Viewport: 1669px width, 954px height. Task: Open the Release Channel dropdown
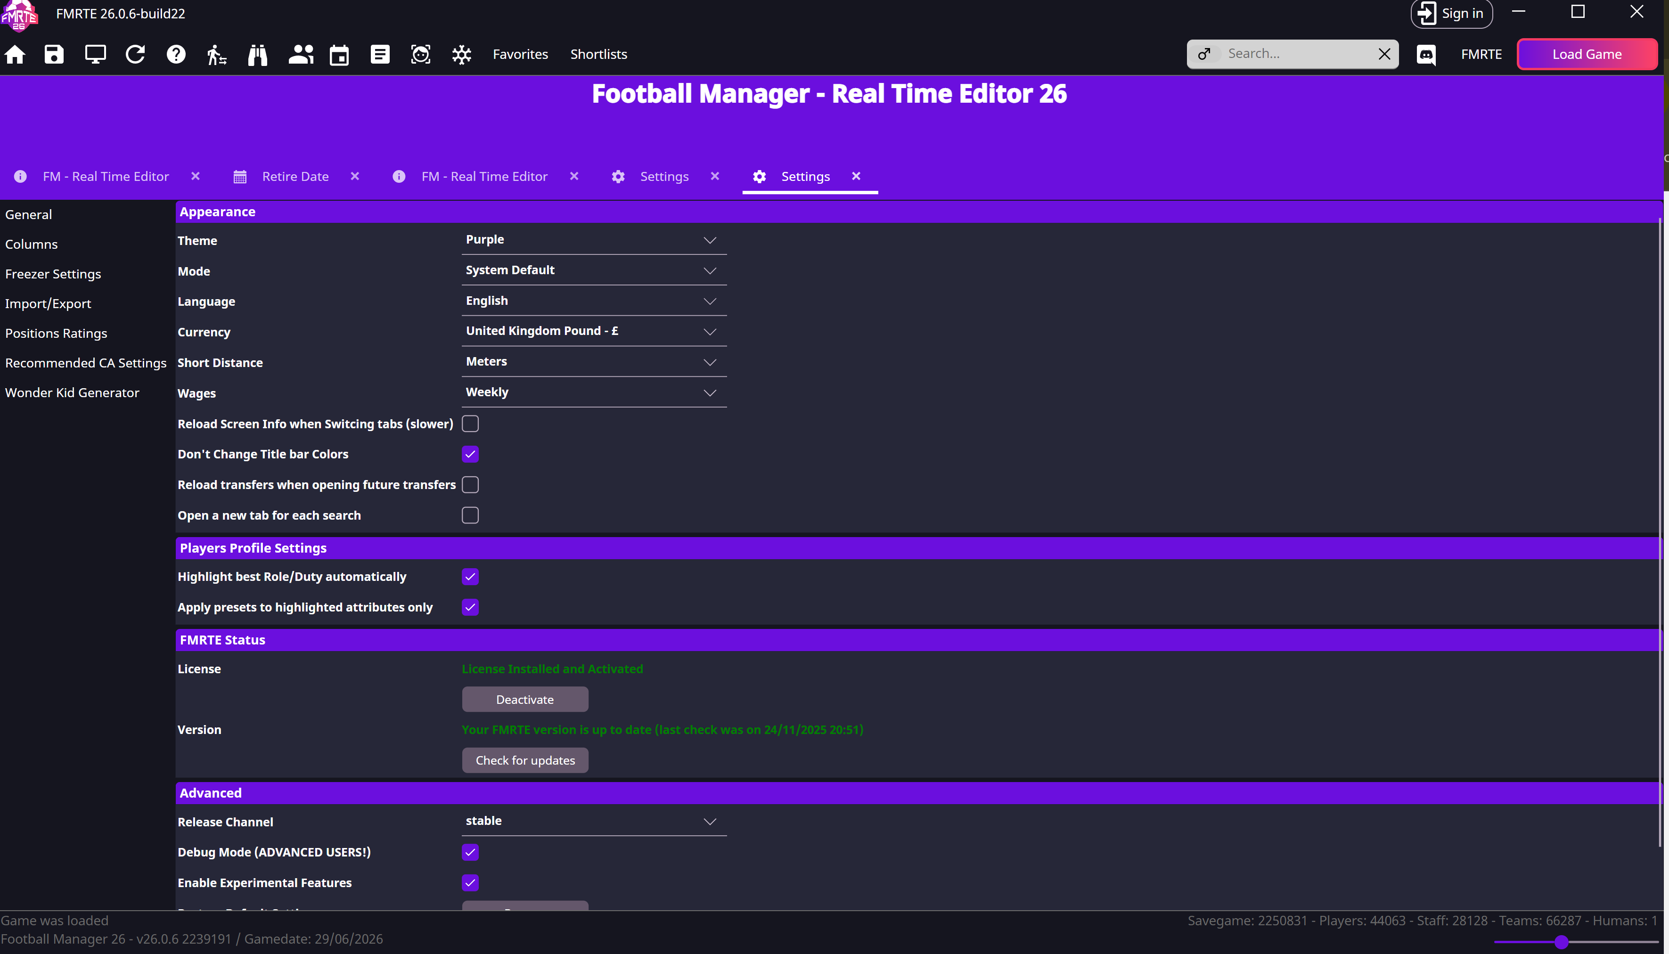(x=594, y=821)
